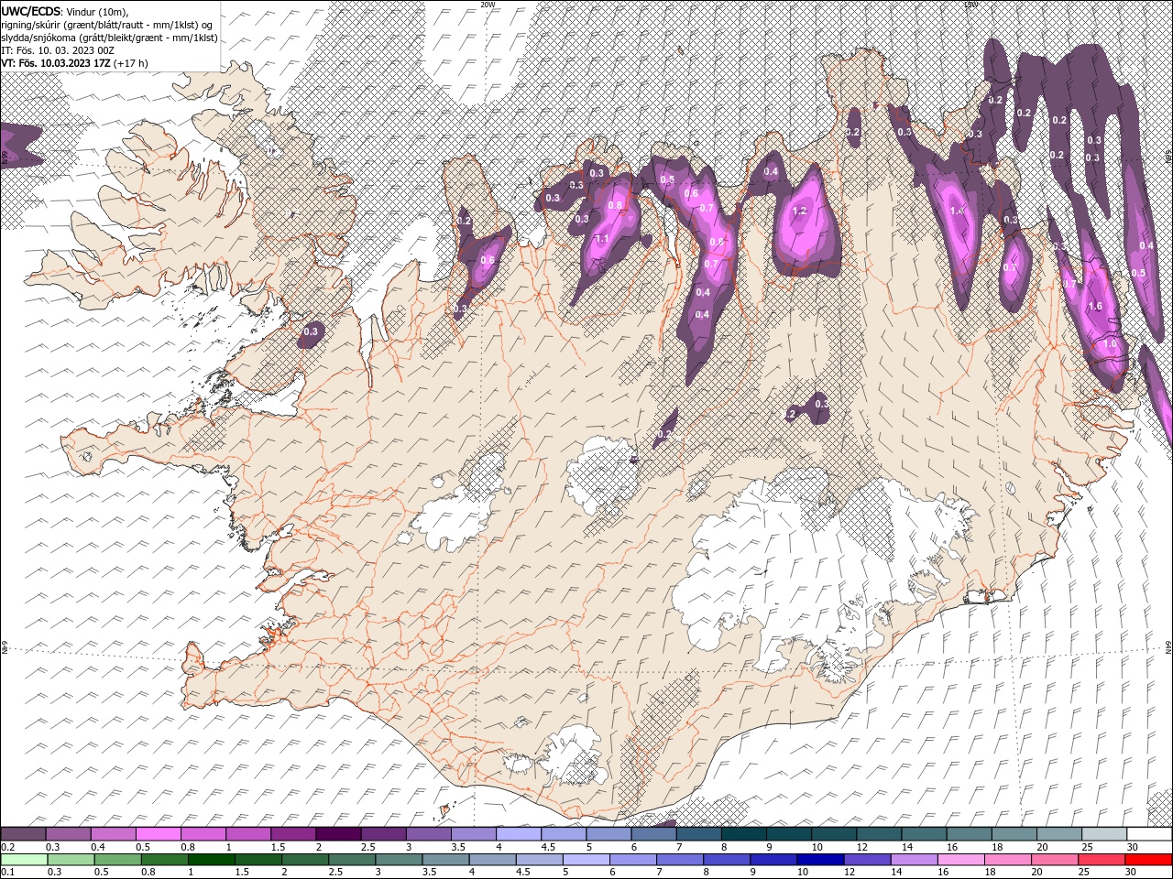The image size is (1173, 879).
Task: Click the UWC/ECDS title text
Action: pyautogui.click(x=31, y=11)
